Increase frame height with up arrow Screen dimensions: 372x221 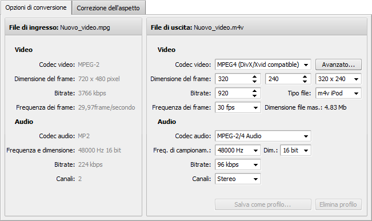pos(305,77)
